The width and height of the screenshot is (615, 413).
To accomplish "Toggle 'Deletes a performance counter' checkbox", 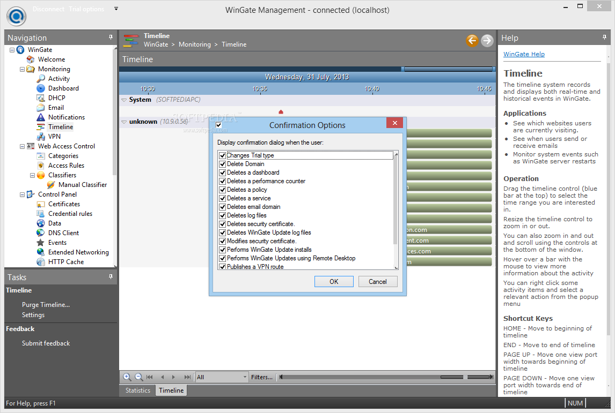I will point(222,181).
